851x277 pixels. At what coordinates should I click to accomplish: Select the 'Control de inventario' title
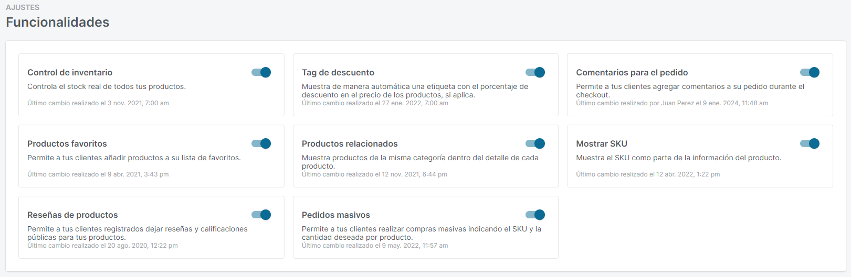pyautogui.click(x=70, y=72)
